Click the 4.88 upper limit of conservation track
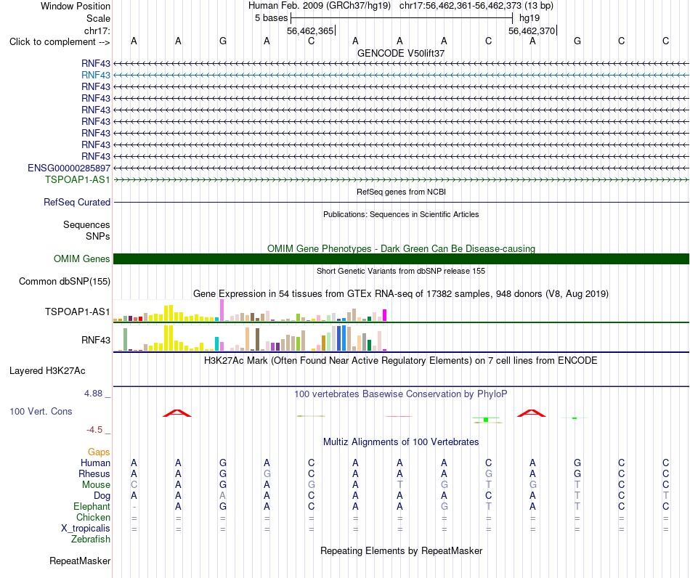This screenshot has width=690, height=578. point(93,394)
